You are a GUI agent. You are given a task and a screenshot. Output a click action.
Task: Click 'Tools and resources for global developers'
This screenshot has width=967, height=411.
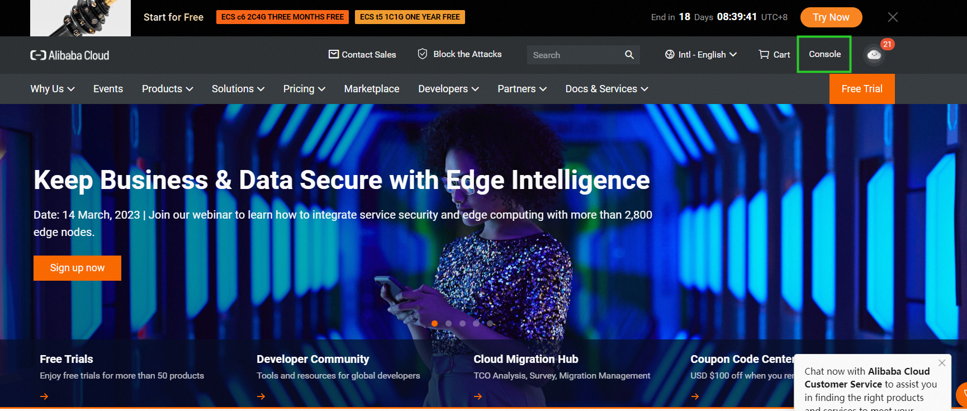[x=338, y=376]
